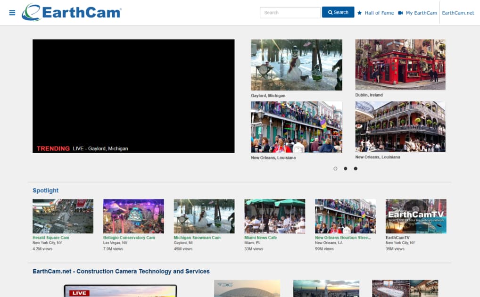Click the Miami News Cafe title link
This screenshot has height=297, width=480.
[x=260, y=238]
